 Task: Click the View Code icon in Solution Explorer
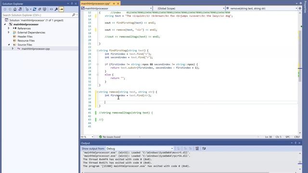click(51, 9)
